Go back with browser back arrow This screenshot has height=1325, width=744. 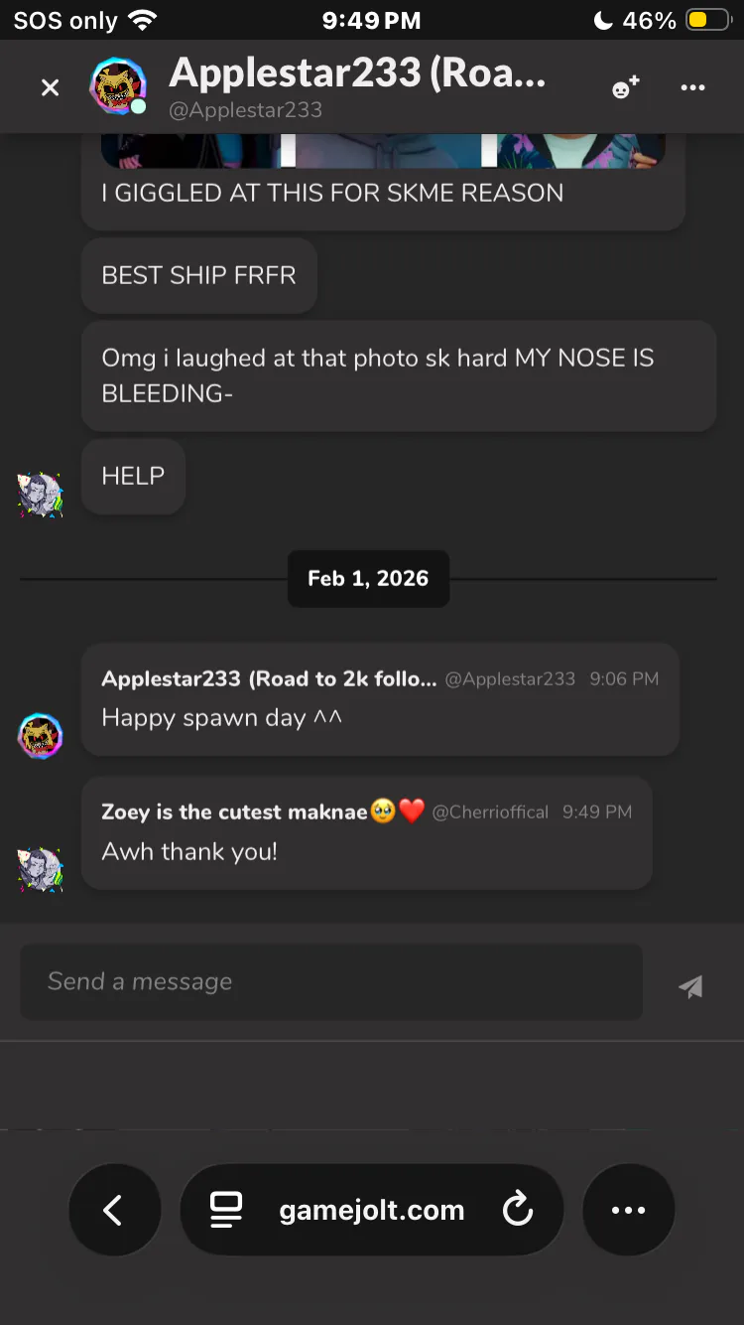[114, 1210]
